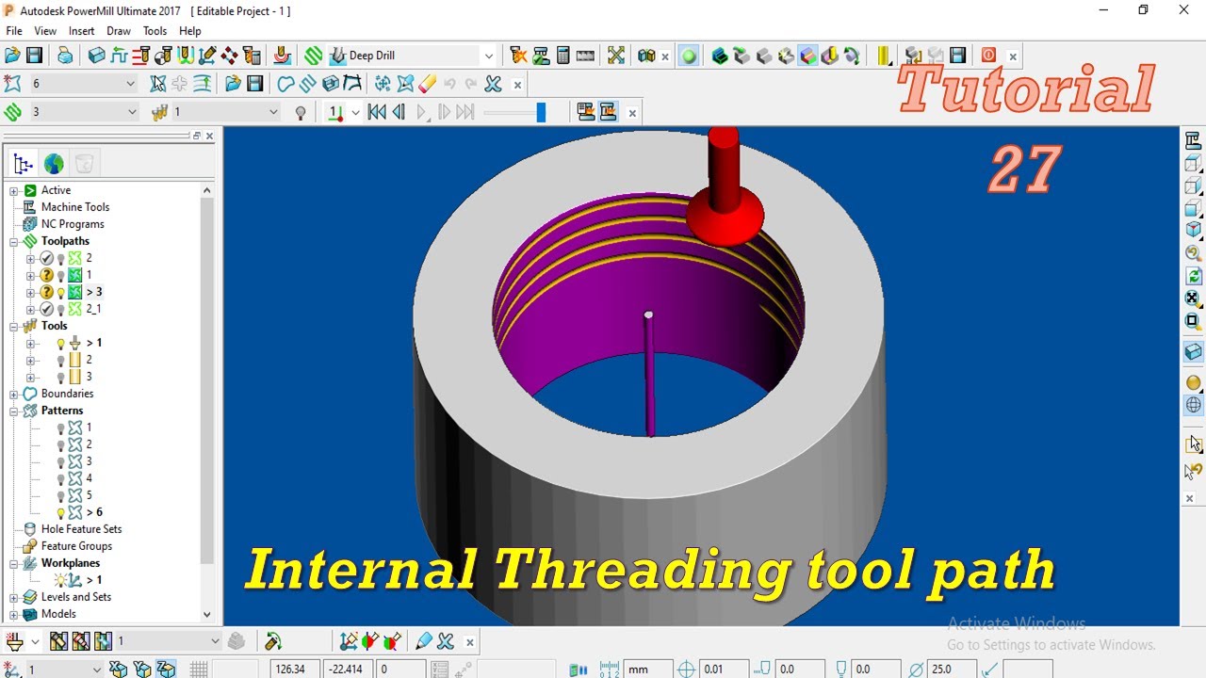Image resolution: width=1206 pixels, height=678 pixels.
Task: Expand the Boundaries tree node
Action: (14, 394)
